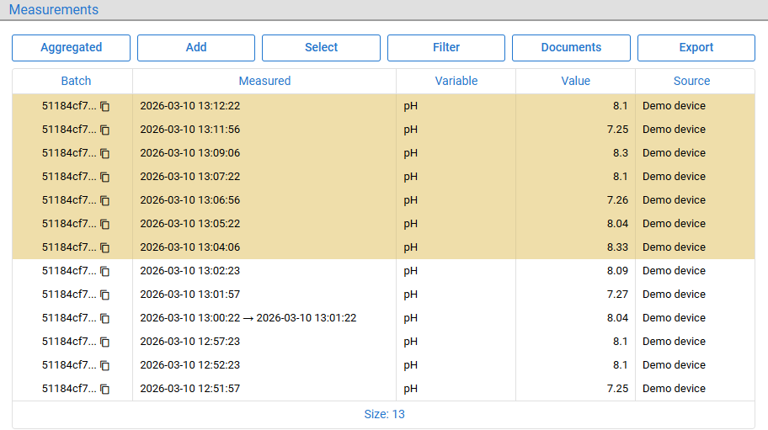Sort by the Variable column header
768x430 pixels.
(x=456, y=81)
